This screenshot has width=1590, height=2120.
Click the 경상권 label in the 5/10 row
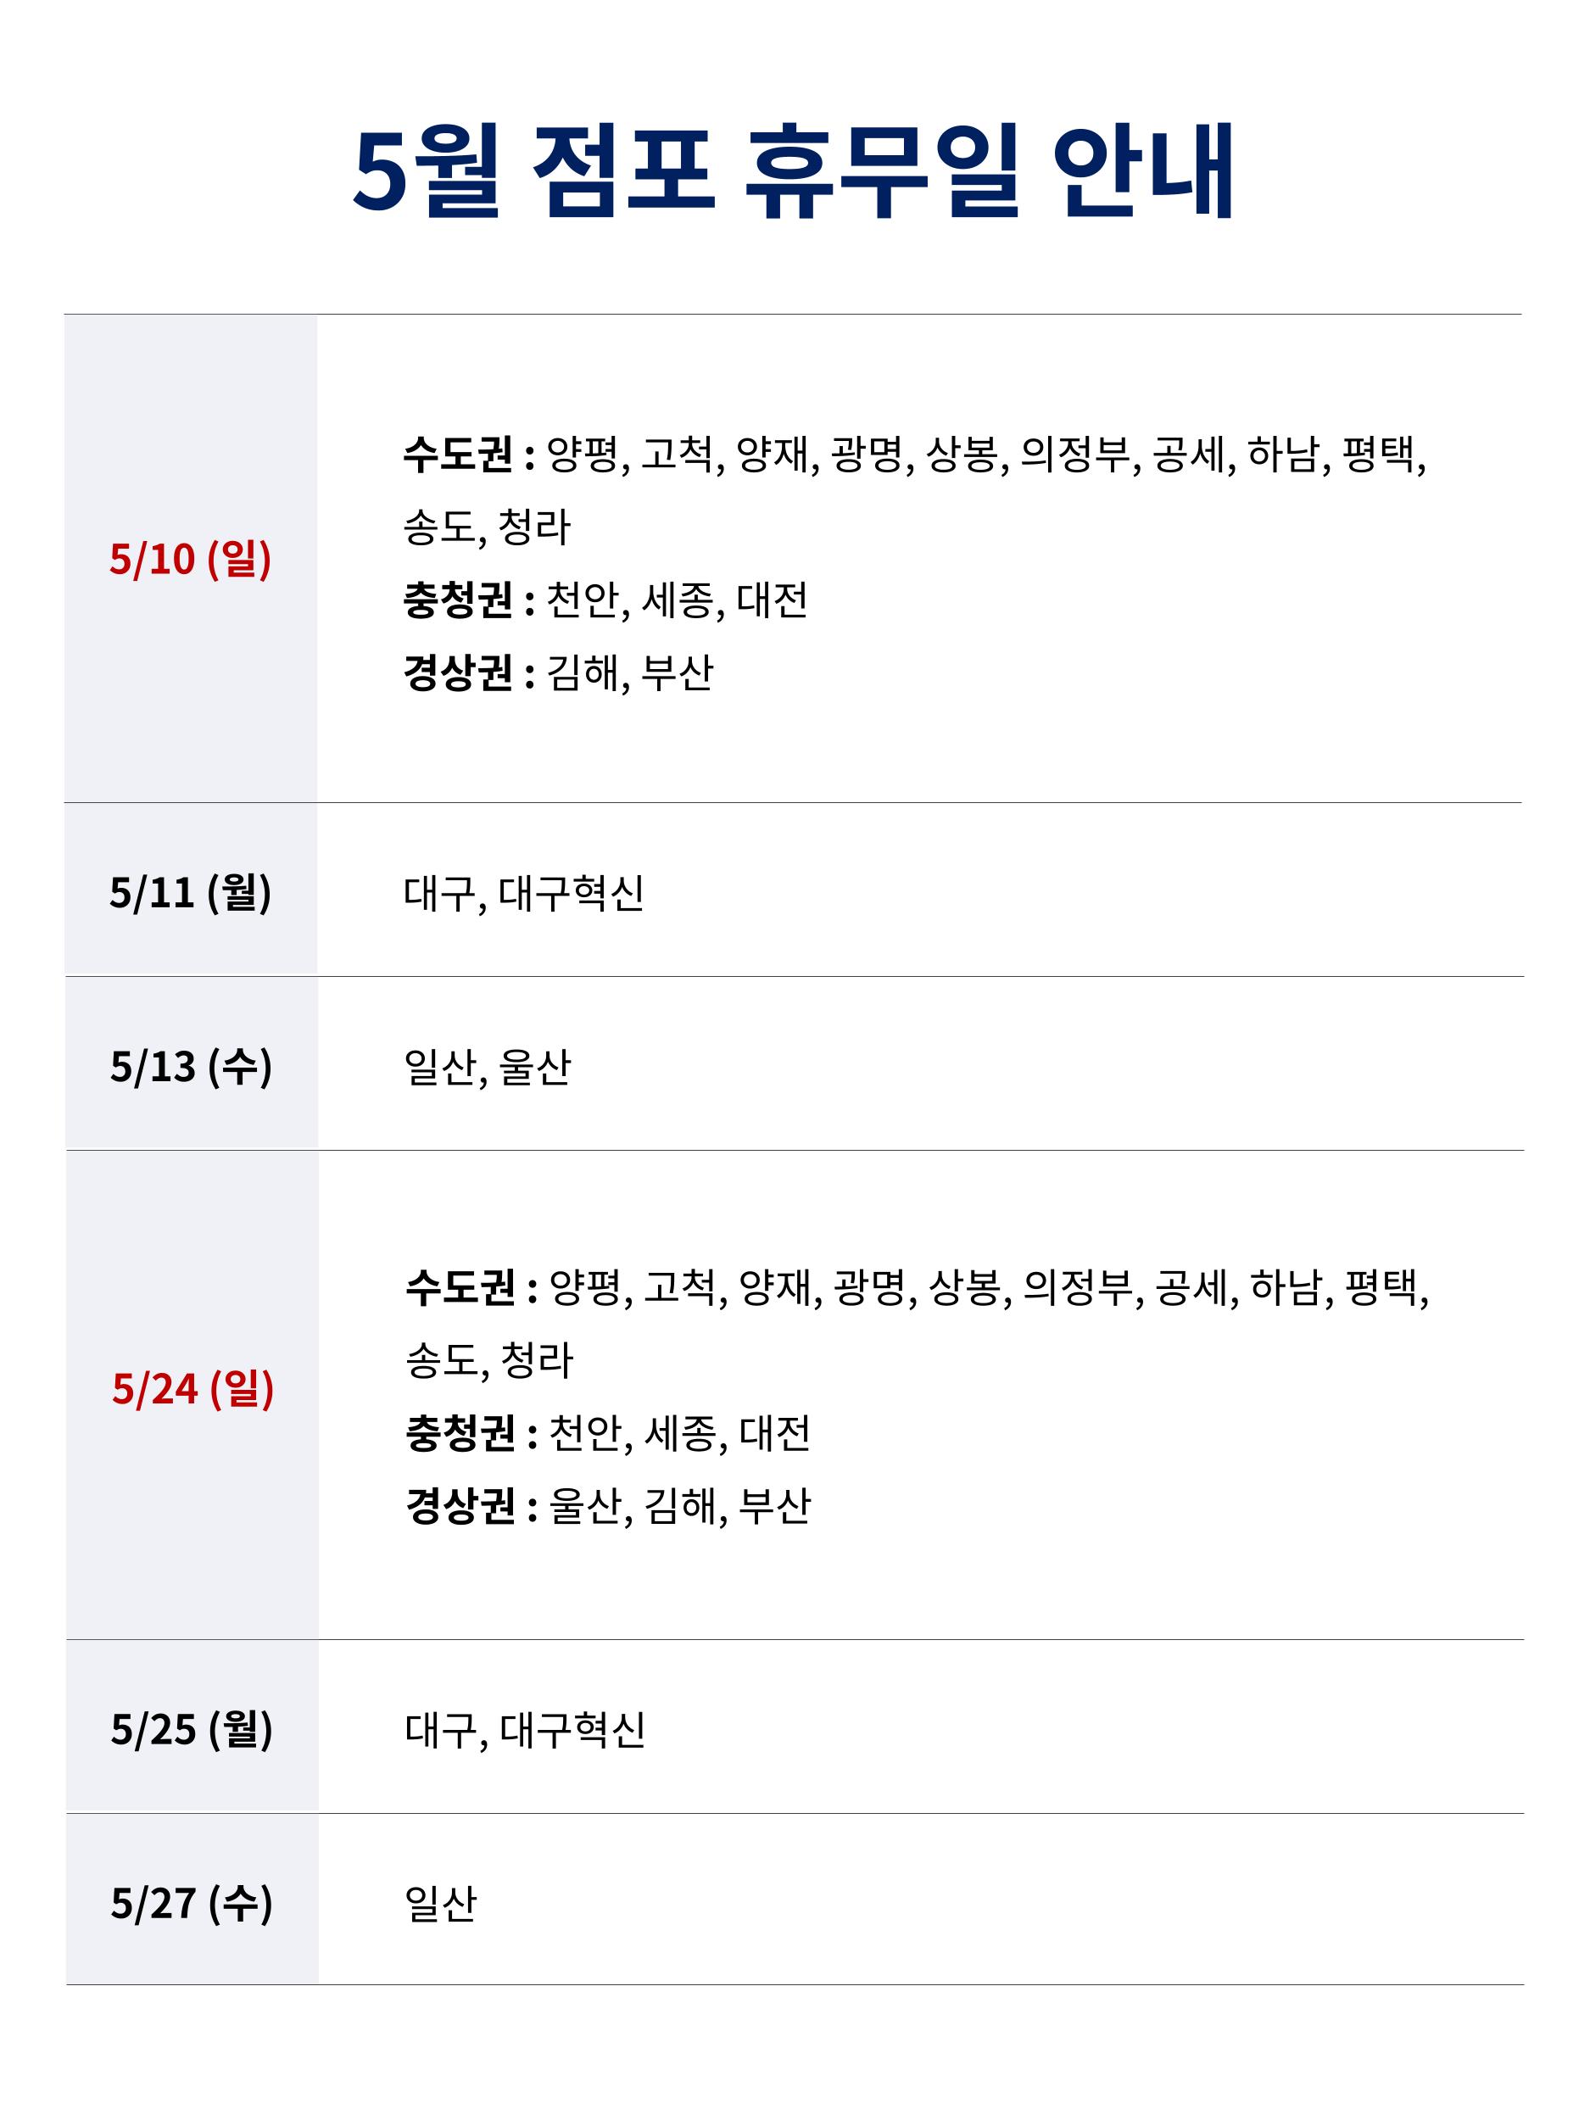click(458, 672)
